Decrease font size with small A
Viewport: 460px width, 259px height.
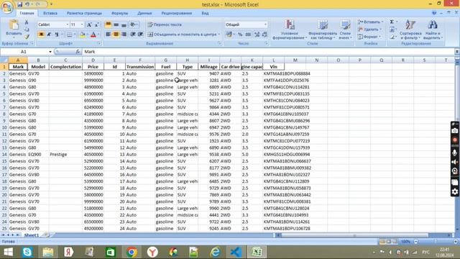pyautogui.click(x=96, y=24)
